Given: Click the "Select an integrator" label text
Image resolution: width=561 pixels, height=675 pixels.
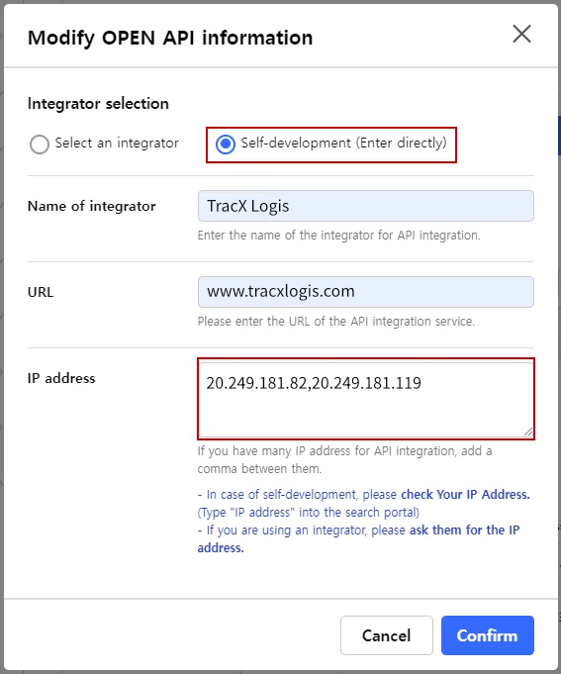Looking at the screenshot, I should pos(117,143).
